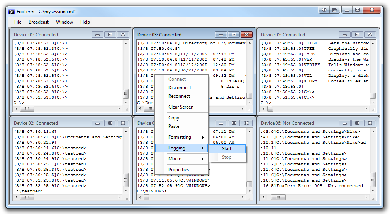Click Device 03 horizontal scroll right arrow
390x214 pixels.
tap(243, 109)
